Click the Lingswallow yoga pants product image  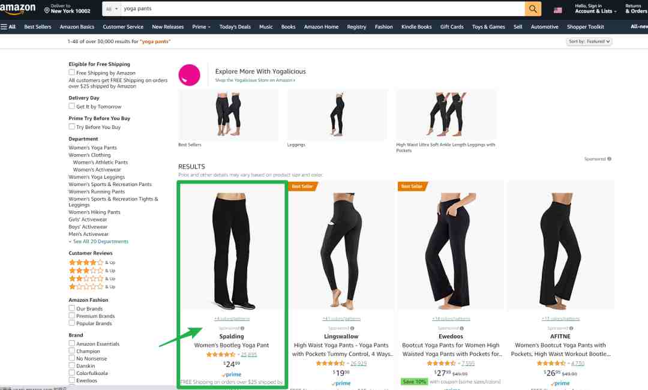click(x=341, y=250)
